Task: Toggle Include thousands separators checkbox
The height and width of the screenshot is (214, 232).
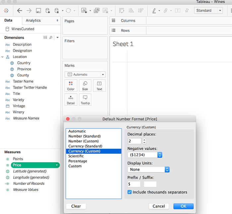Action: pos(130,192)
